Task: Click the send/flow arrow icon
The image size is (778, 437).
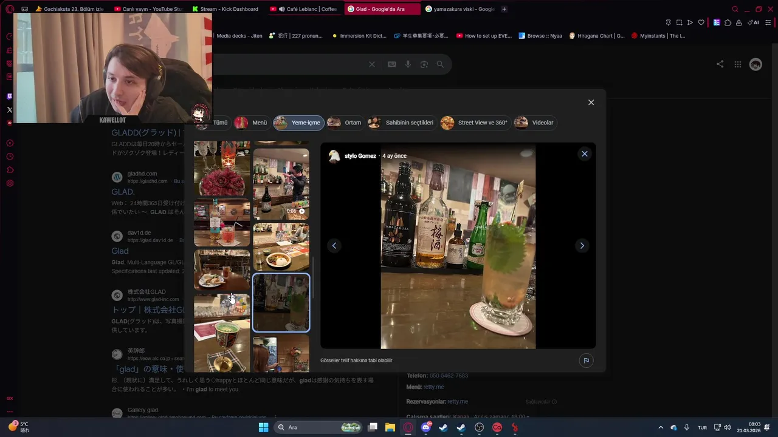Action: coord(690,22)
